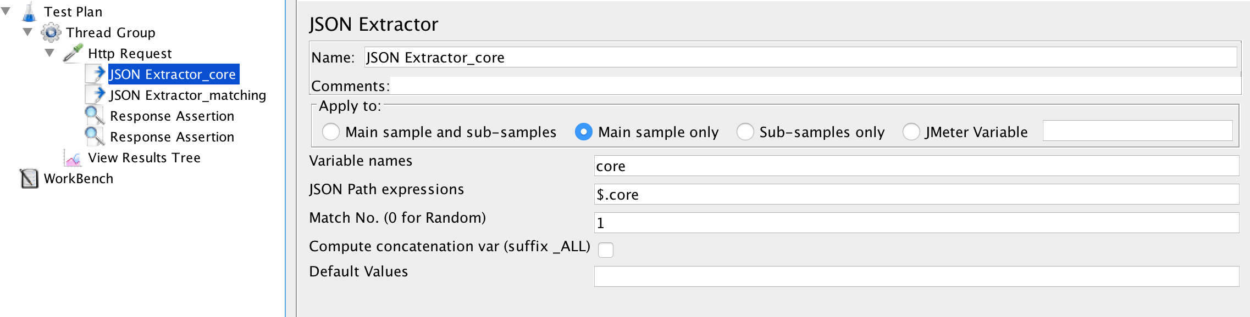The image size is (1250, 317).
Task: Select the second Response Assertion tree item
Action: [172, 137]
